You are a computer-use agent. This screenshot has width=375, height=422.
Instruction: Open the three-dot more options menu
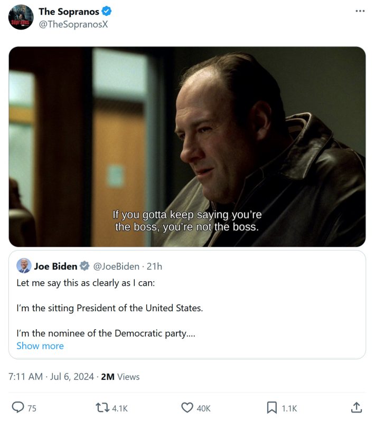(x=360, y=12)
